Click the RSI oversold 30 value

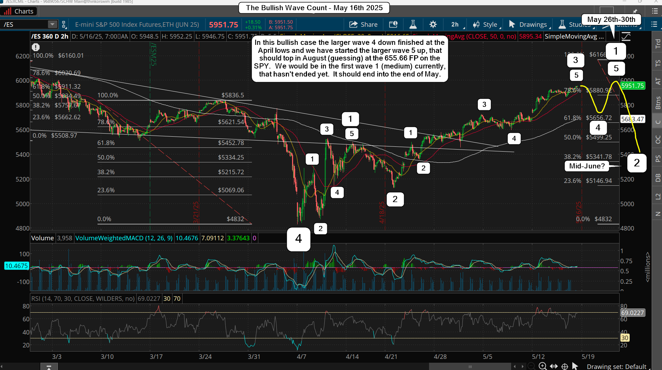point(167,298)
